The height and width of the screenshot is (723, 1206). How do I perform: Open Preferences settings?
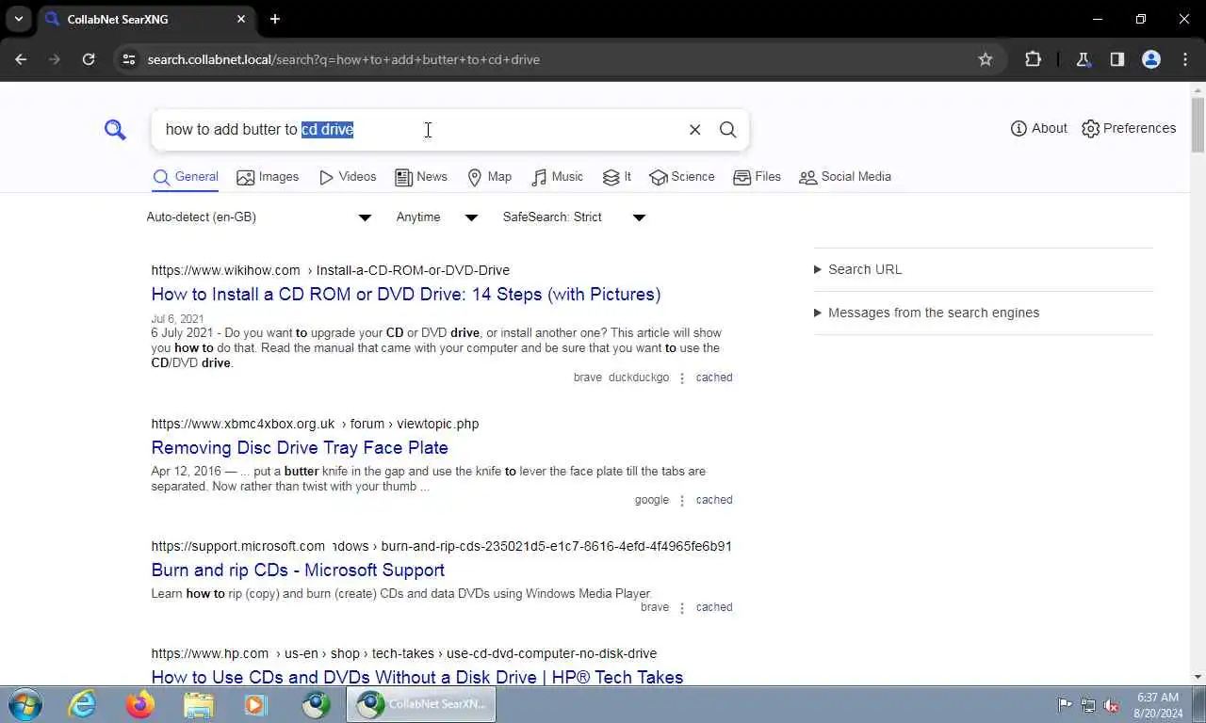click(1129, 128)
